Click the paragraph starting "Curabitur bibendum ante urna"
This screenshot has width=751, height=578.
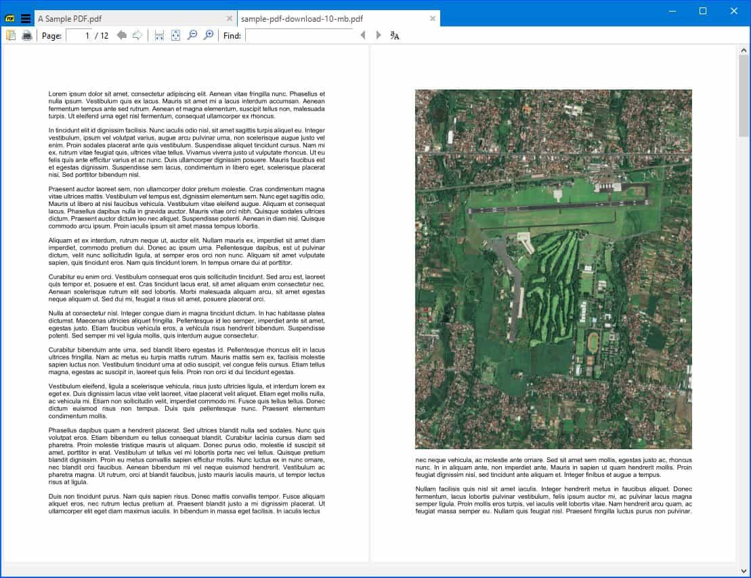(186, 361)
